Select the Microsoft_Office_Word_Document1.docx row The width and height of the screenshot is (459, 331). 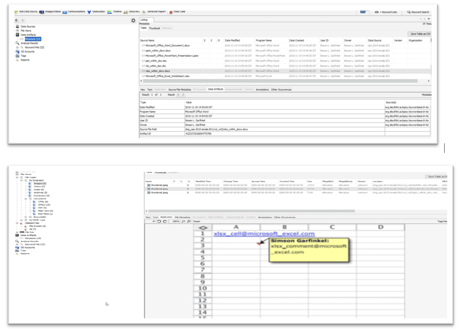285,46
